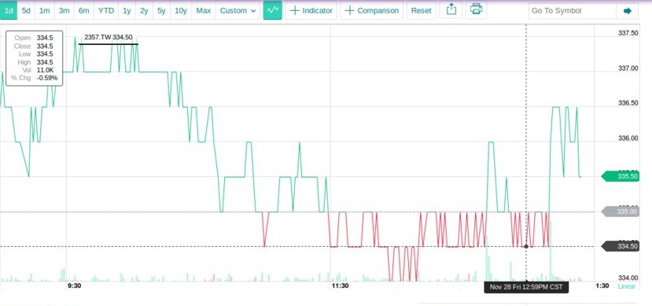Show the Max time range
This screenshot has height=306, width=652.
(204, 10)
